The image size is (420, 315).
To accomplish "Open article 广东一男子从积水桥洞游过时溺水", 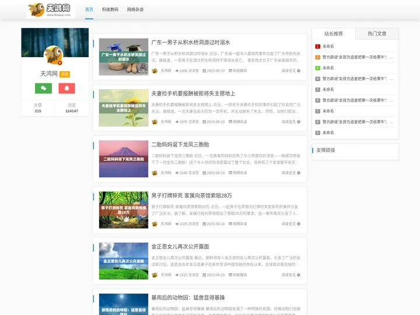I will click(x=190, y=43).
